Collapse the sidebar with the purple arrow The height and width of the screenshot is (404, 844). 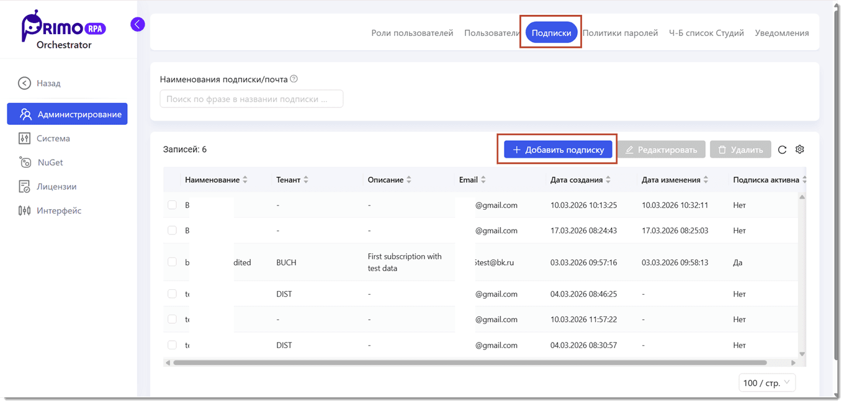click(x=138, y=24)
